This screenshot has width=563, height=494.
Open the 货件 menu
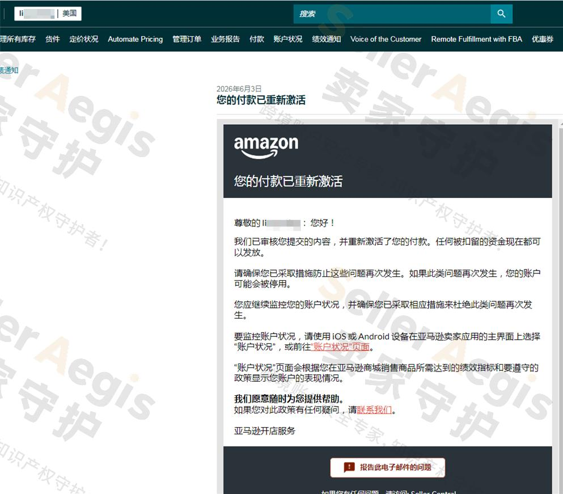coord(52,39)
